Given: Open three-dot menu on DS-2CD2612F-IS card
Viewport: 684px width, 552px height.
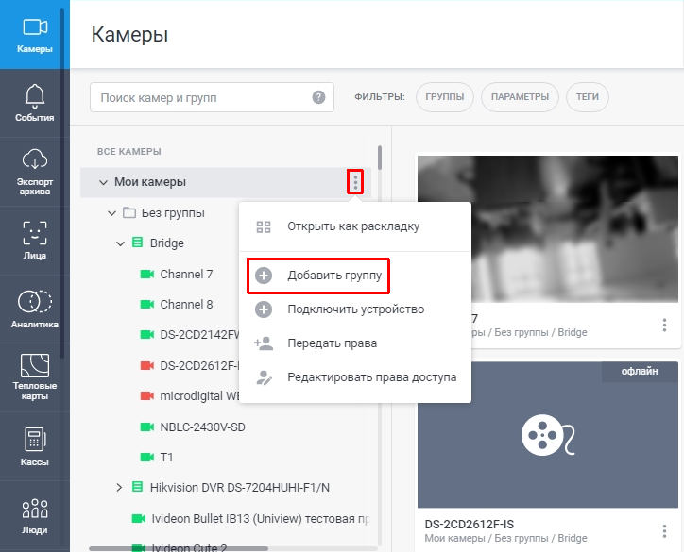Looking at the screenshot, I should [x=664, y=530].
